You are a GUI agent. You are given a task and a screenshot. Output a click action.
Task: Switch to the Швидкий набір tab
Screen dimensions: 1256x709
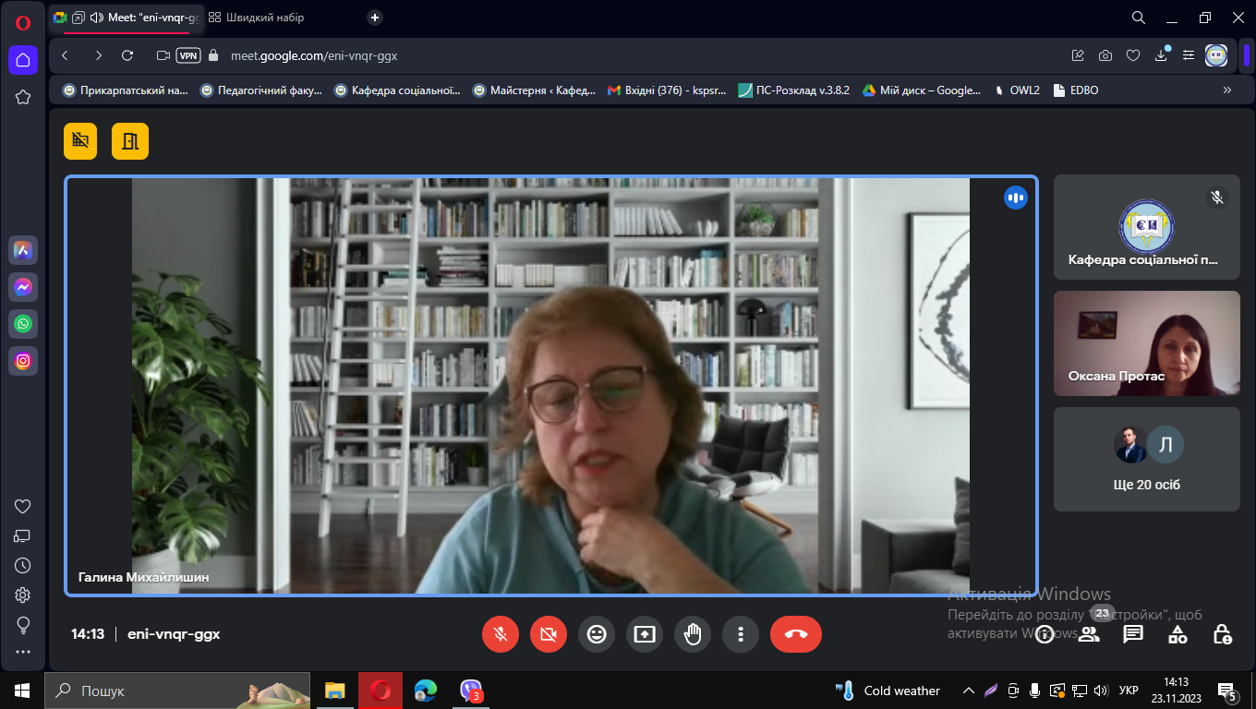pos(256,18)
